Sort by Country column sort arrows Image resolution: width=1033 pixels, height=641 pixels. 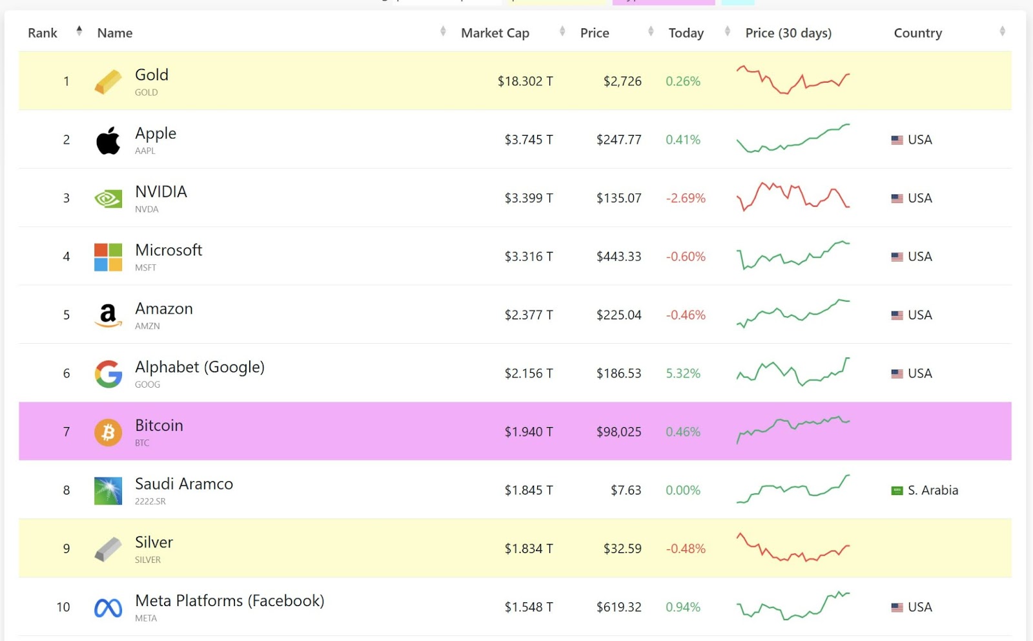[1002, 31]
